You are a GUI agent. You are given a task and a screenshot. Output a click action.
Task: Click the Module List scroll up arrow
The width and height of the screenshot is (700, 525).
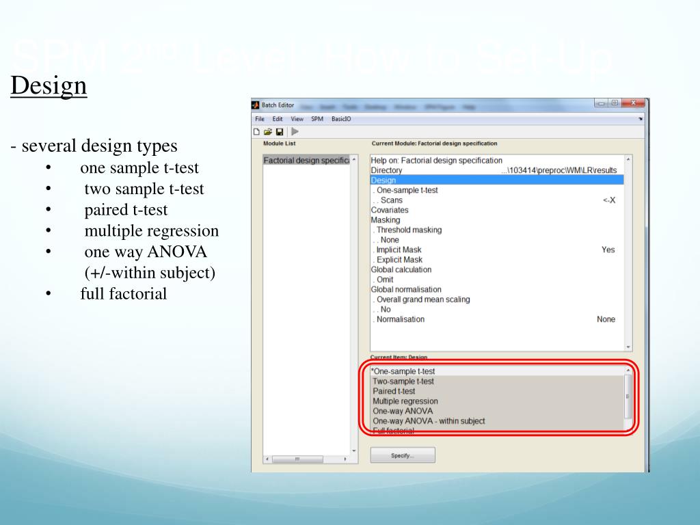pyautogui.click(x=354, y=159)
